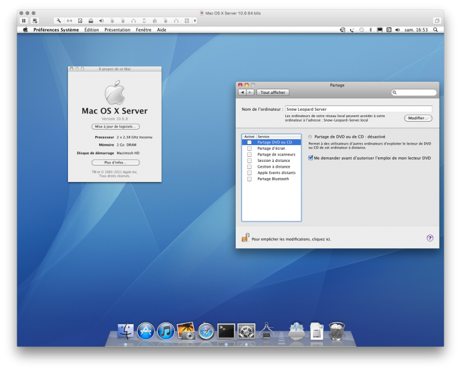Enable Partage Bluetooth checkbox
Screen dimensions: 461x371
point(250,179)
